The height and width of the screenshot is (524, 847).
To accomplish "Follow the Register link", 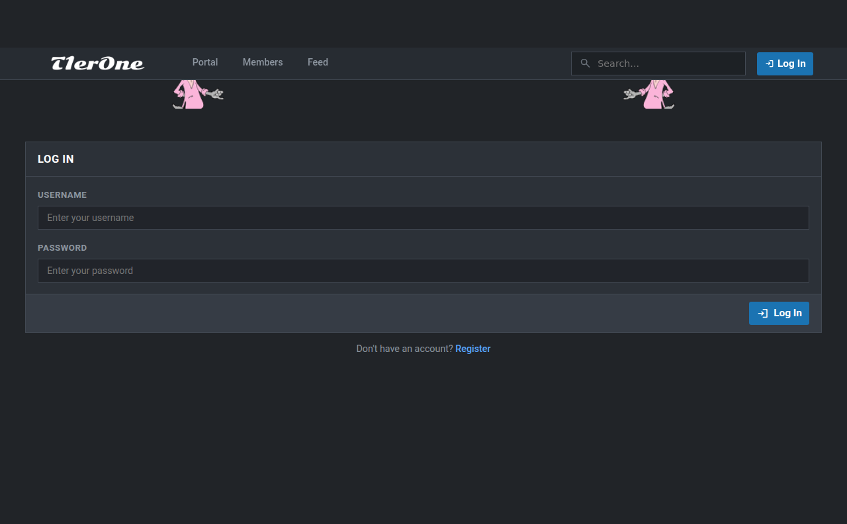I will (x=472, y=349).
